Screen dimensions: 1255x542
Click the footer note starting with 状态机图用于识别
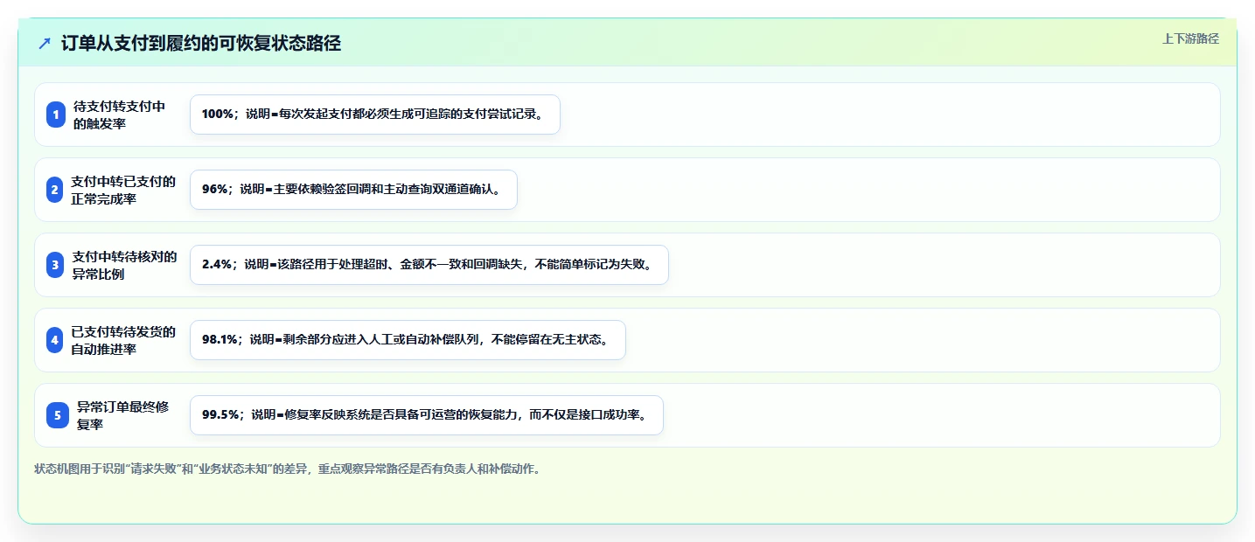pyautogui.click(x=288, y=469)
